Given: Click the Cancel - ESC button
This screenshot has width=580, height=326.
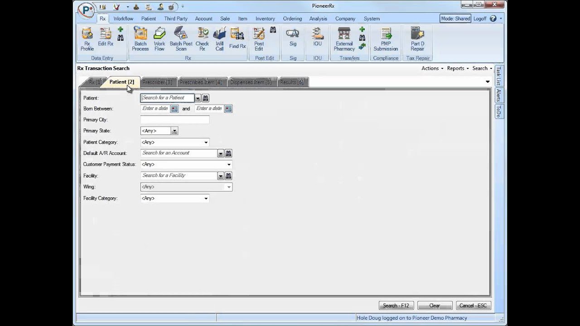Looking at the screenshot, I should point(473,306).
